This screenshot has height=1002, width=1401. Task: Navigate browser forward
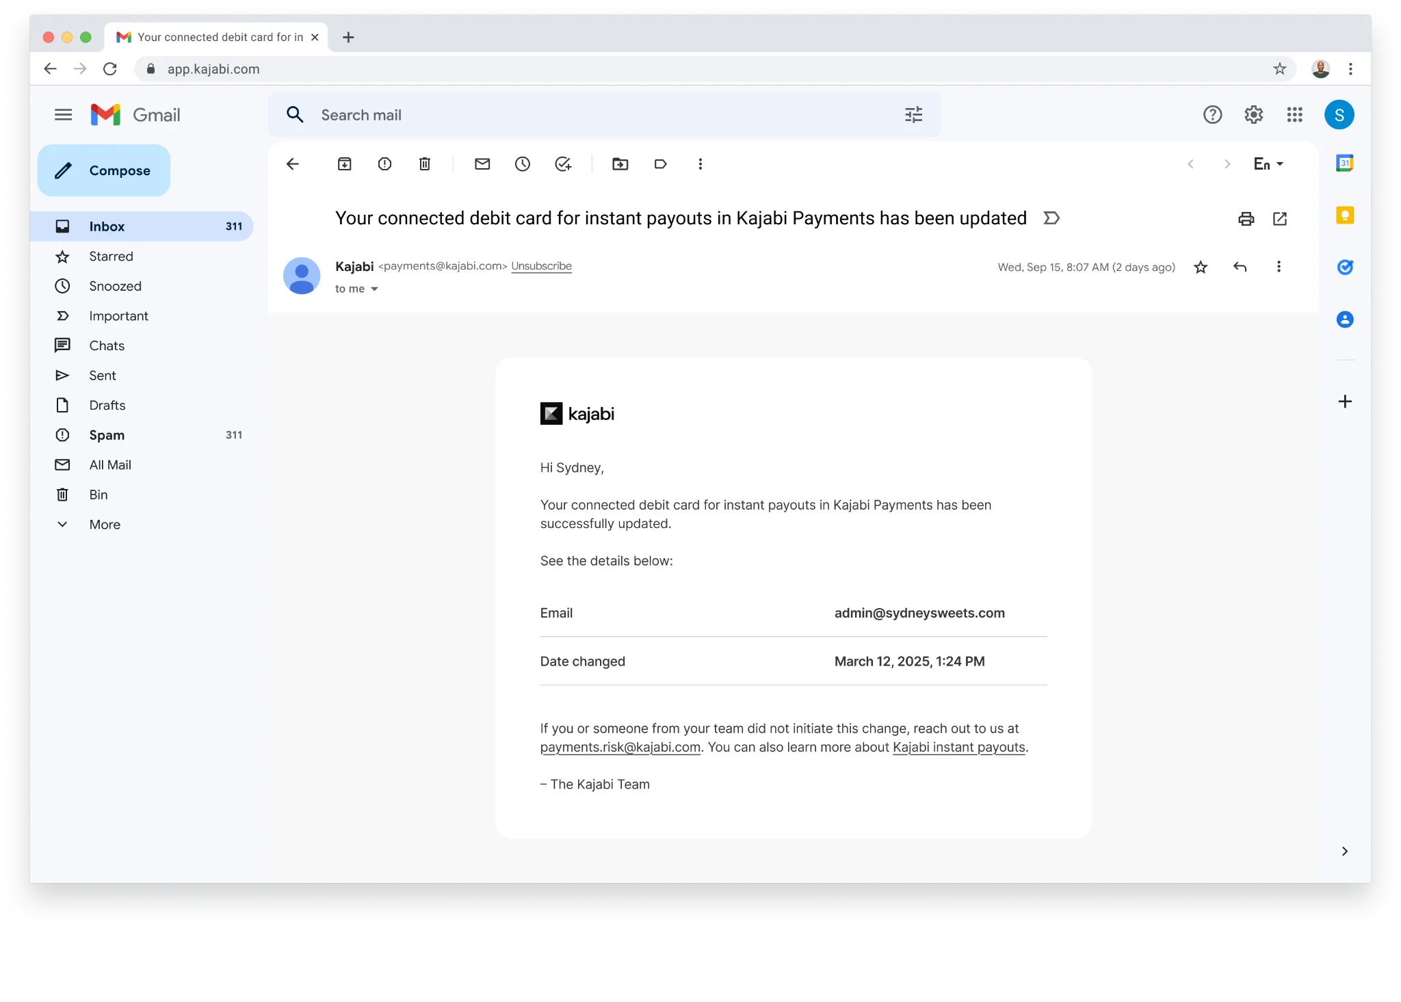click(x=80, y=68)
